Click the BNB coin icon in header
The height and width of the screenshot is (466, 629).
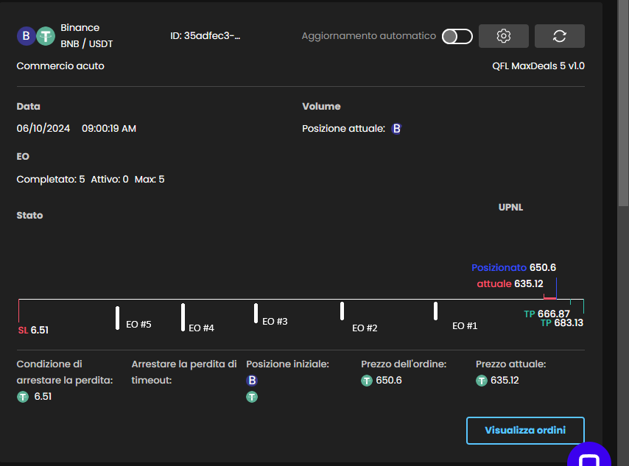27,36
